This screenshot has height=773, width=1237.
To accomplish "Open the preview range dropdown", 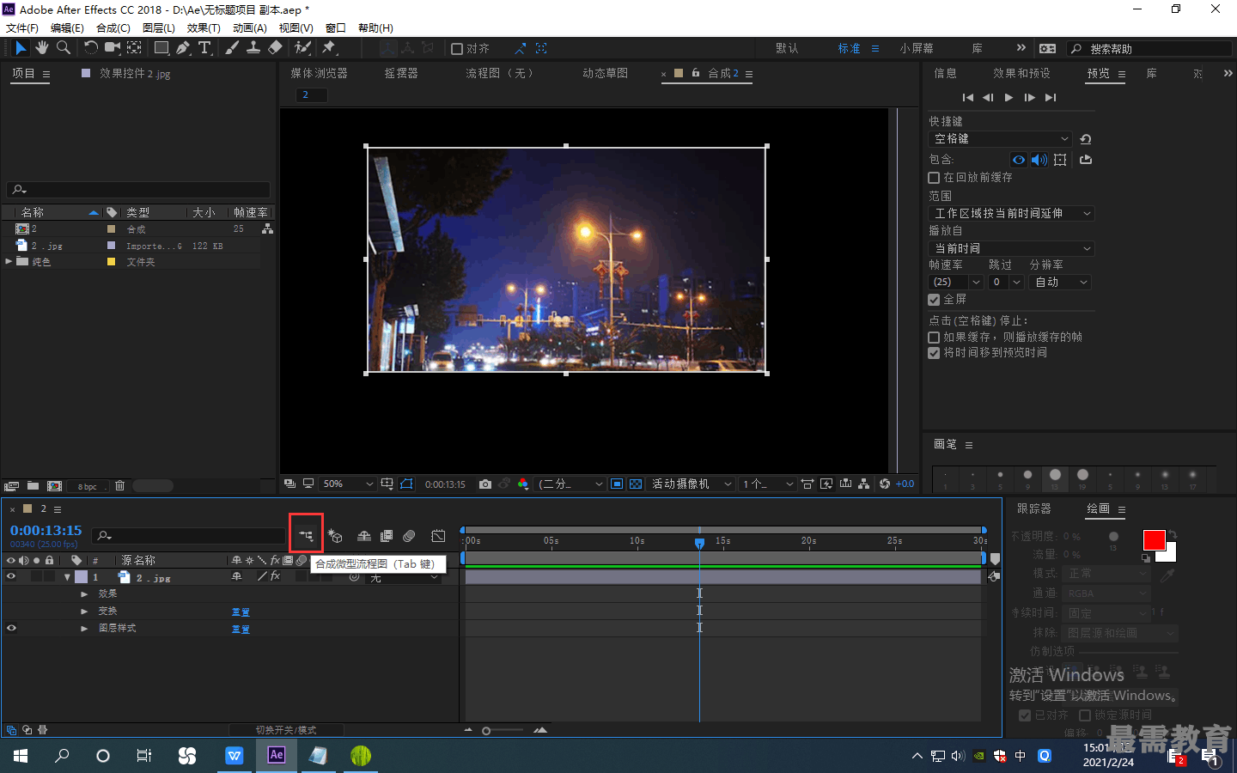I will click(x=1012, y=214).
